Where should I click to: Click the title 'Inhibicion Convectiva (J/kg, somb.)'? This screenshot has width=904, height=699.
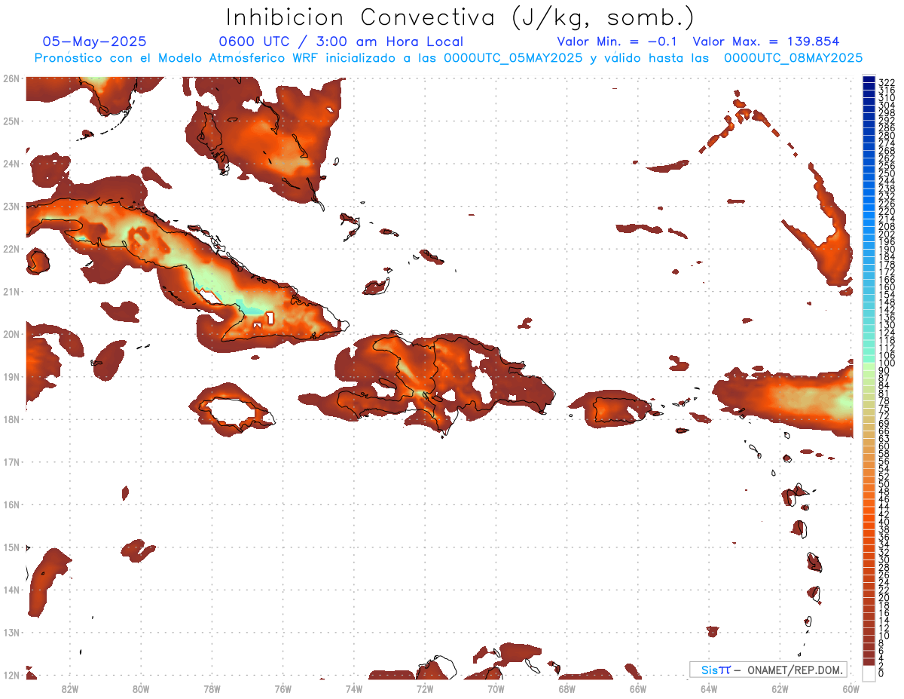click(461, 18)
